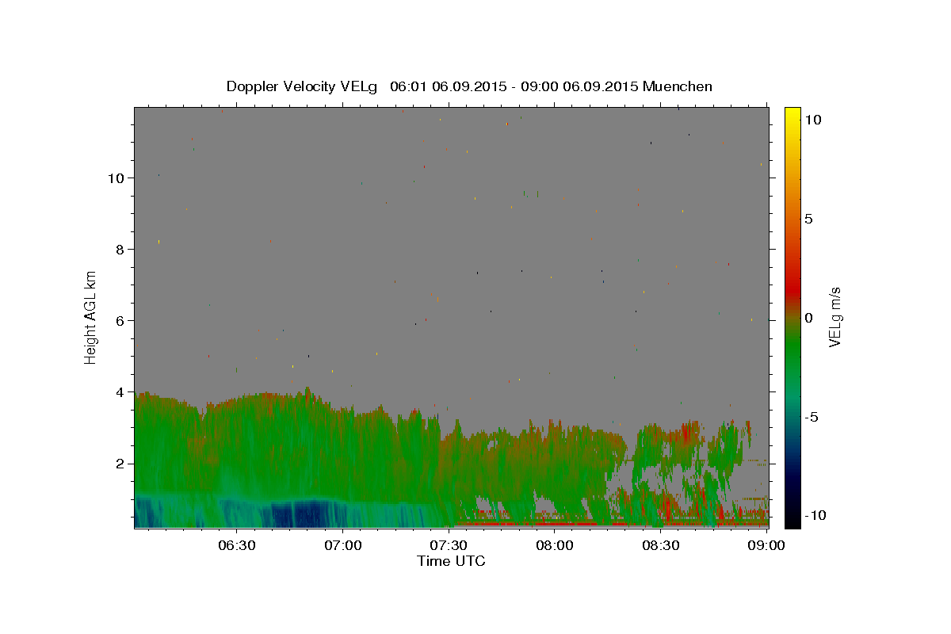
Task: Click the 'VELg m/s' colorbar label
Action: 834,317
